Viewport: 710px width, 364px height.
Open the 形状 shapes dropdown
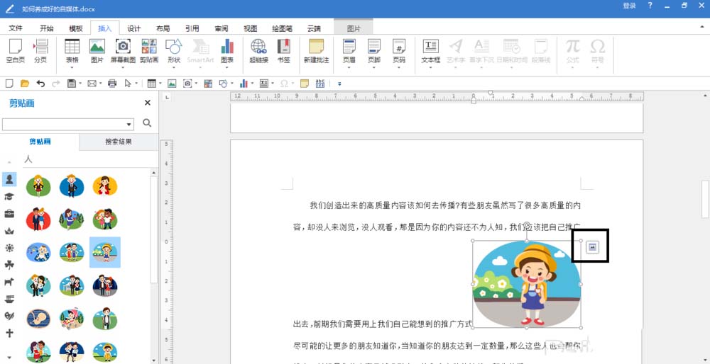174,61
